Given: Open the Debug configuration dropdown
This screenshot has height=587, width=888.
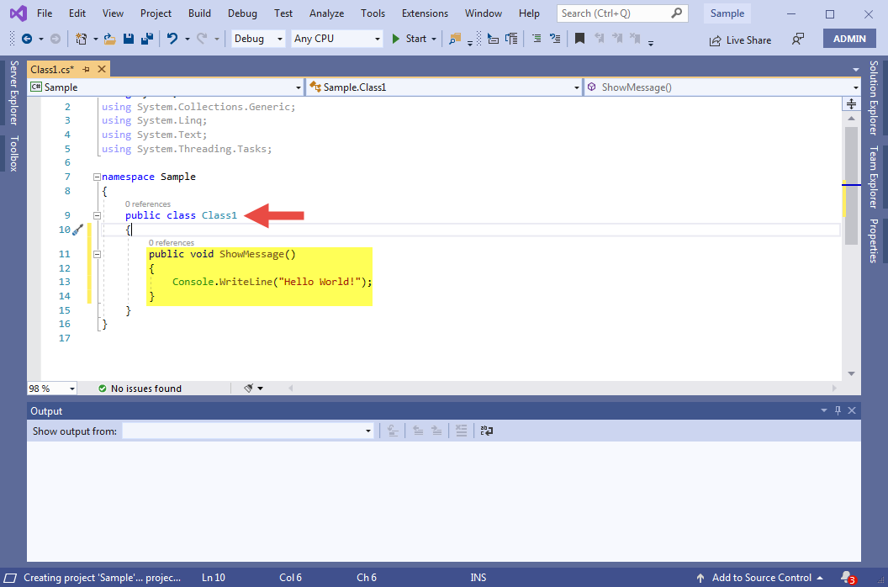Looking at the screenshot, I should [x=258, y=39].
